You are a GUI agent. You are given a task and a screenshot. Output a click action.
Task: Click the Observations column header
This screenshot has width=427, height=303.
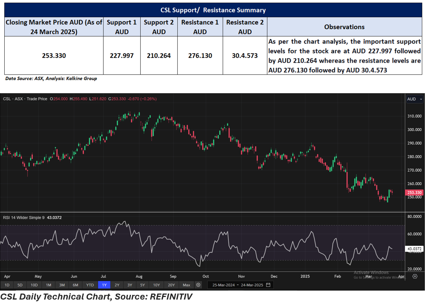(344, 27)
